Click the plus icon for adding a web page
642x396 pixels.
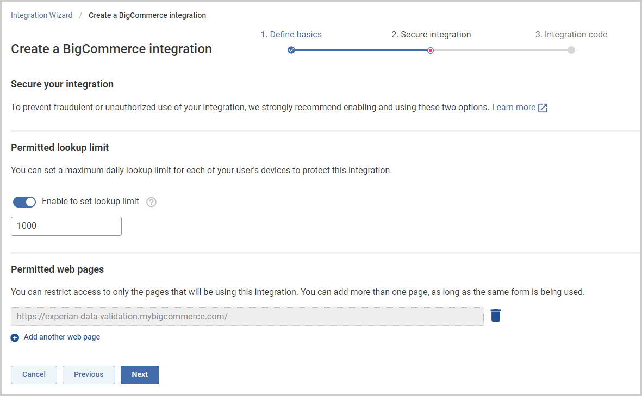tap(14, 337)
